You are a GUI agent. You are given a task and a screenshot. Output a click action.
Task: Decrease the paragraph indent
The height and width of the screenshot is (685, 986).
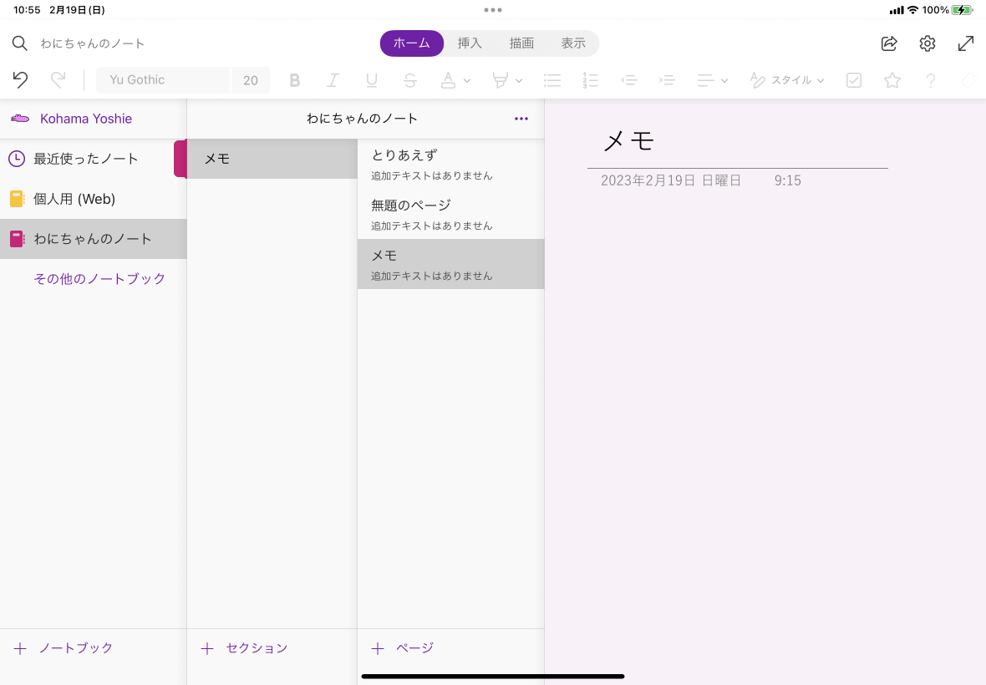[x=628, y=80]
